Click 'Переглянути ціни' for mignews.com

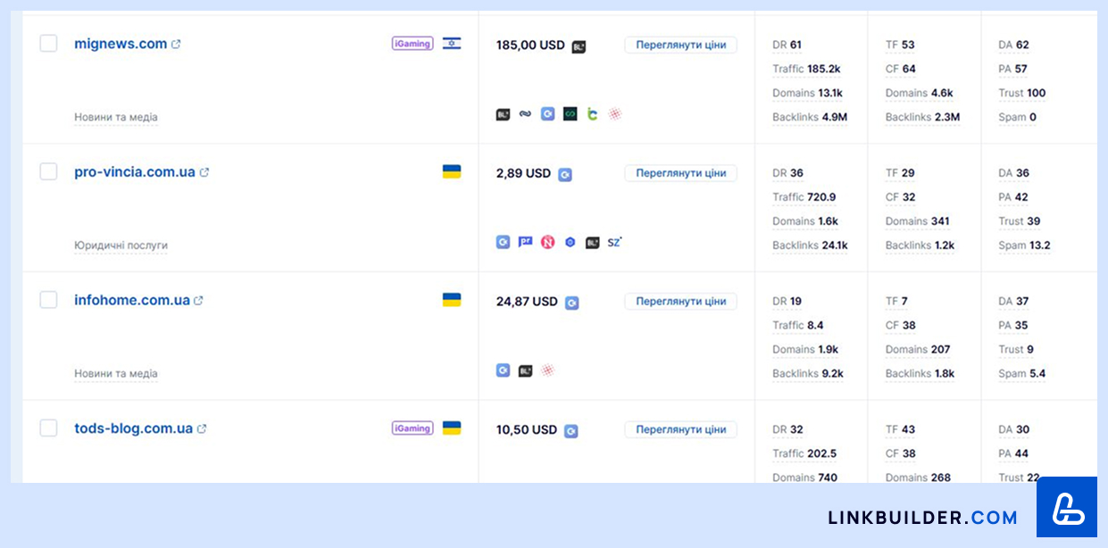(x=680, y=45)
